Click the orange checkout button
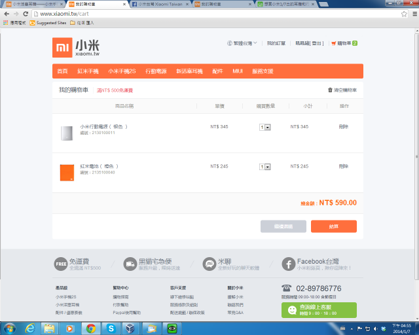Image resolution: width=419 pixels, height=335 pixels. [x=334, y=226]
